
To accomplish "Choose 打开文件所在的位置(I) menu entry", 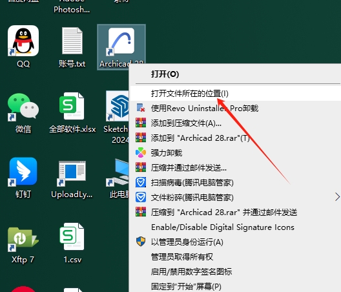I will pyautogui.click(x=235, y=93).
